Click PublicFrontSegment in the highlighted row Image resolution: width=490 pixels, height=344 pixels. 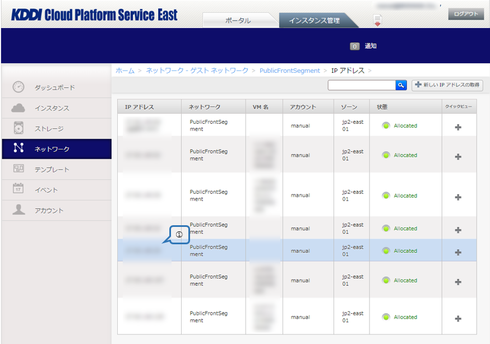209,250
